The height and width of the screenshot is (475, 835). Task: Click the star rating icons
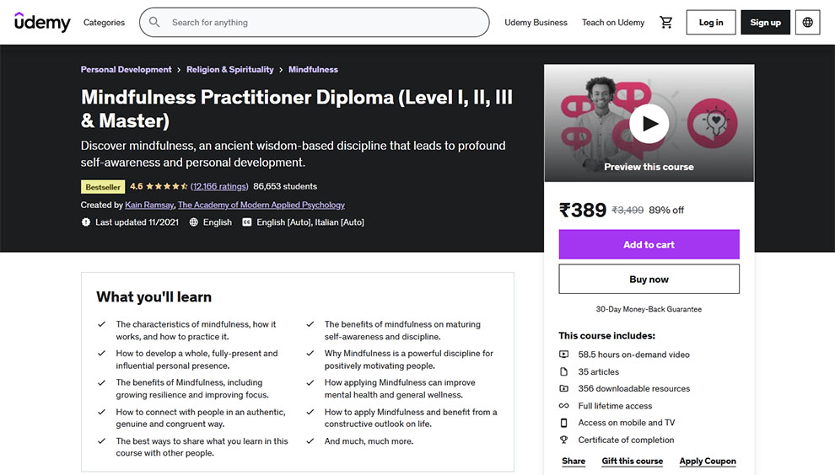tap(166, 187)
